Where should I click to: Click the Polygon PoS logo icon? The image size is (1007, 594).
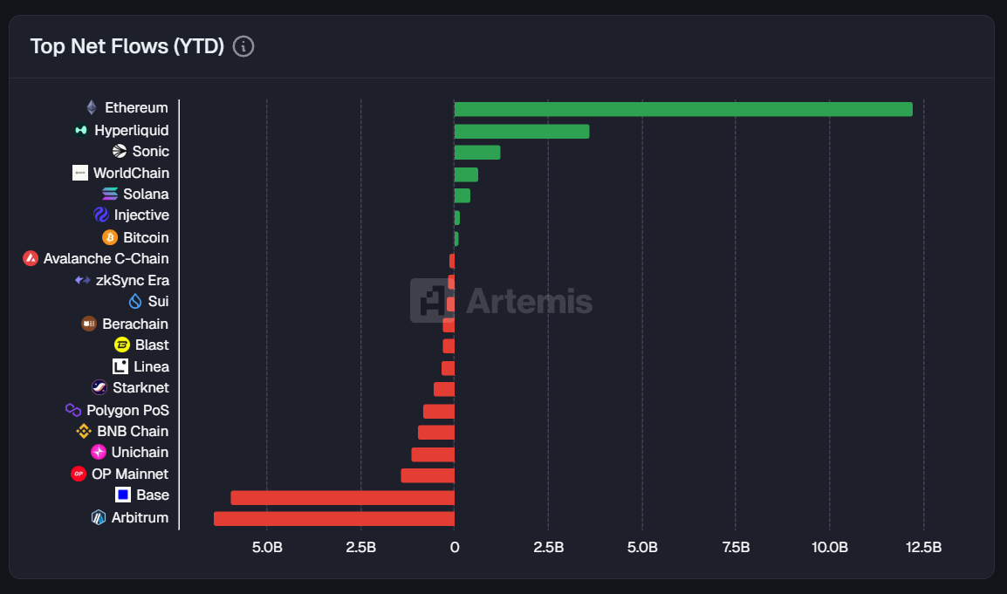coord(73,409)
